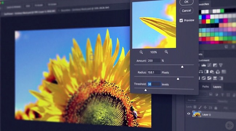The image size is (236, 131).
Task: Pick the pure red swatch beside yellow
Action: coord(204,22)
